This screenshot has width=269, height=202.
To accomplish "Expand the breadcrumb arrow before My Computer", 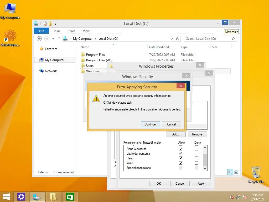I will click(70, 39).
